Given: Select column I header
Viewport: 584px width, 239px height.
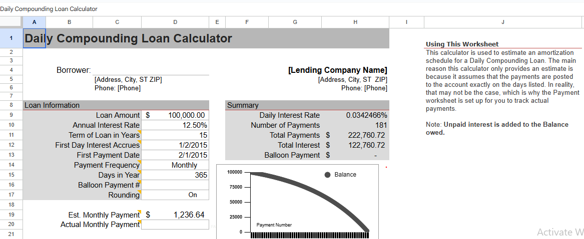Looking at the screenshot, I should (406, 22).
